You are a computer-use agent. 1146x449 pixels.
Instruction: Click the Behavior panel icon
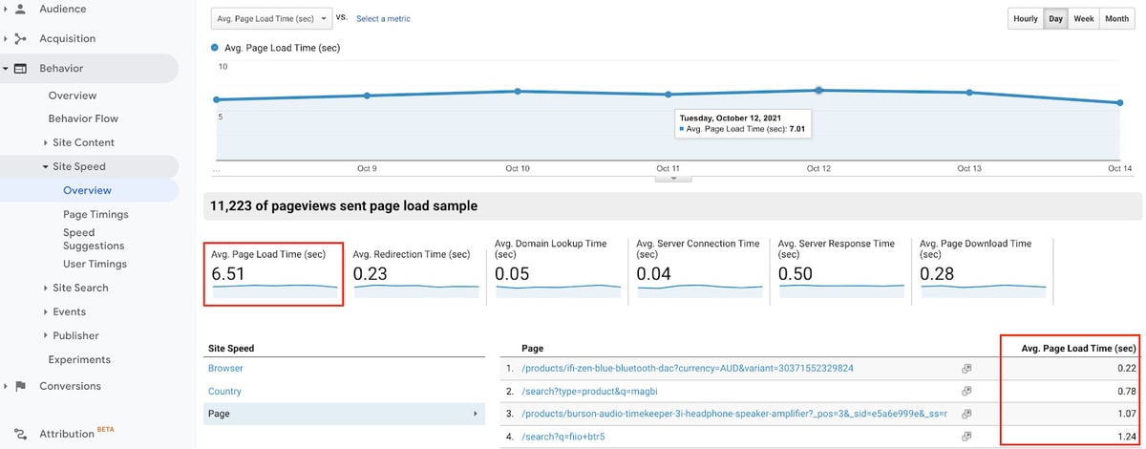tap(20, 69)
